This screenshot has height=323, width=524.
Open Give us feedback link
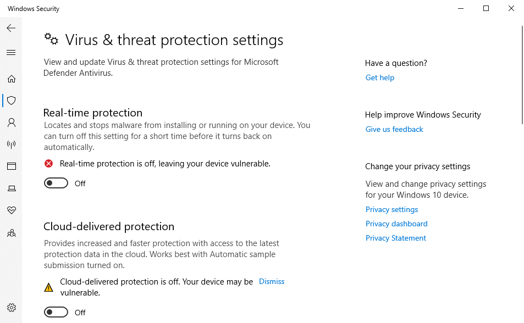(x=394, y=129)
